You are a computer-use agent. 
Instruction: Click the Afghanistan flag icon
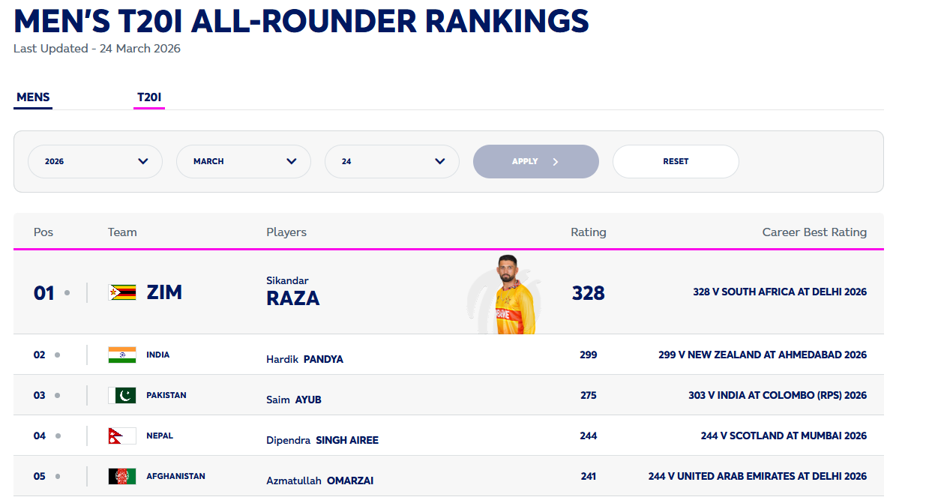point(122,476)
